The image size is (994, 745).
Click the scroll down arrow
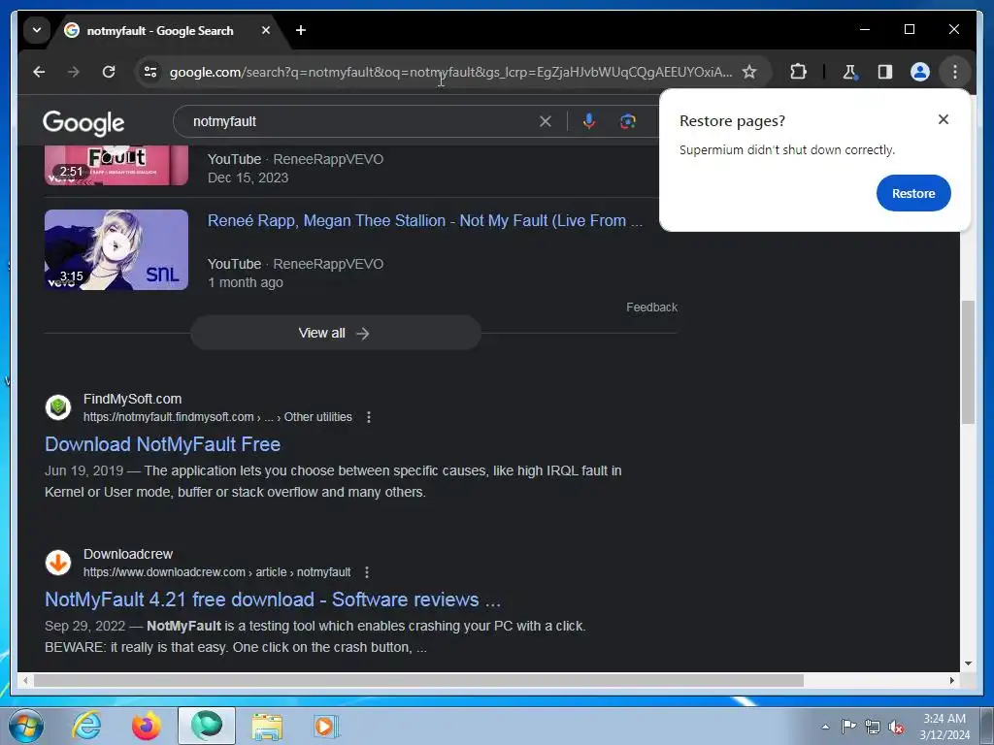click(968, 664)
